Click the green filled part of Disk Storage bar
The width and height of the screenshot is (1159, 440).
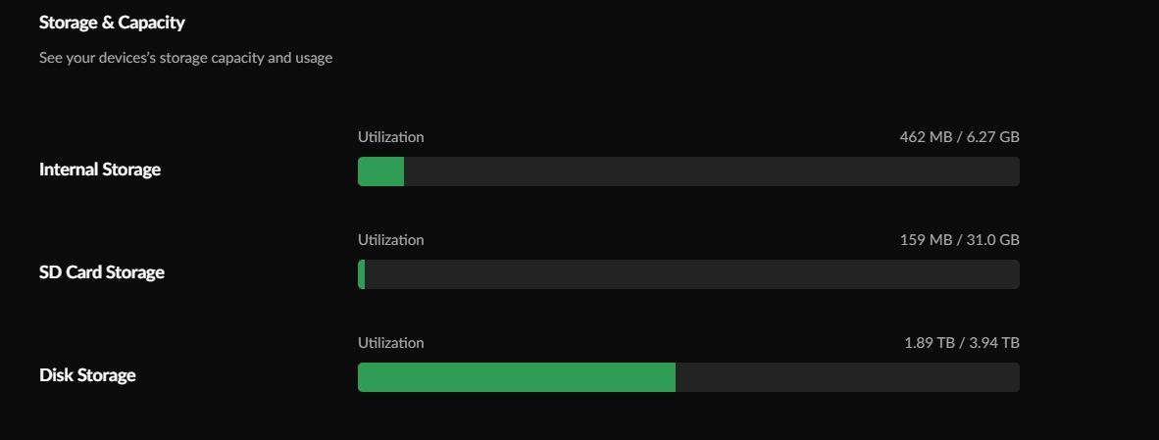(x=517, y=377)
